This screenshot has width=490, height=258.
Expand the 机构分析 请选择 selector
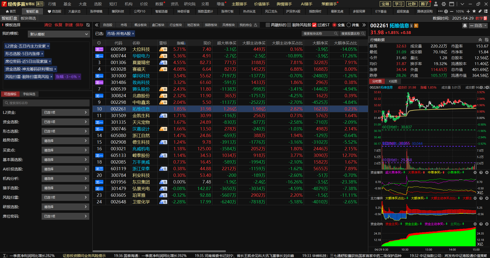point(65,178)
